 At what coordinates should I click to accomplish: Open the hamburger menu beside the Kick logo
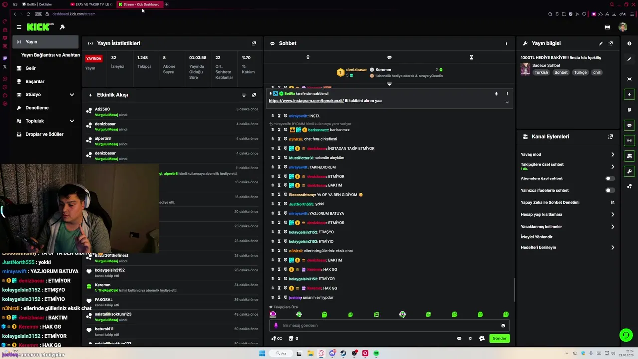tap(19, 27)
